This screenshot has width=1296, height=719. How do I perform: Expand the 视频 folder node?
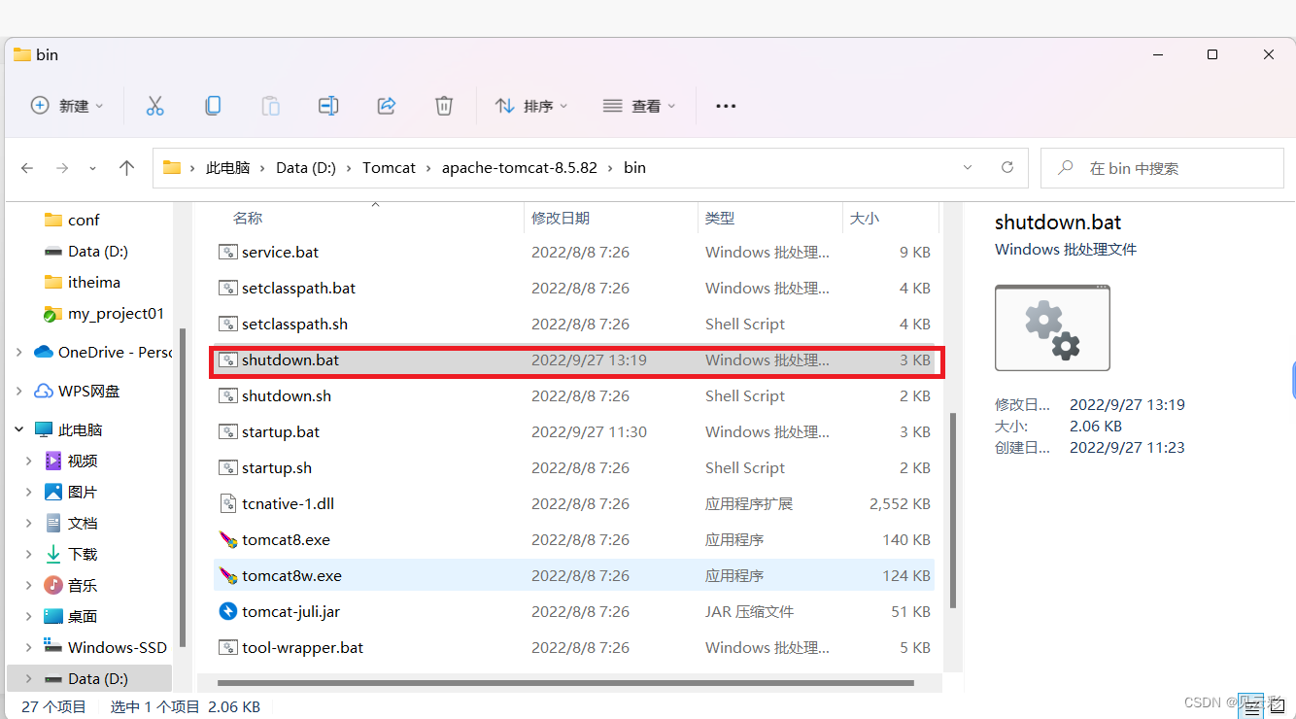[29, 461]
